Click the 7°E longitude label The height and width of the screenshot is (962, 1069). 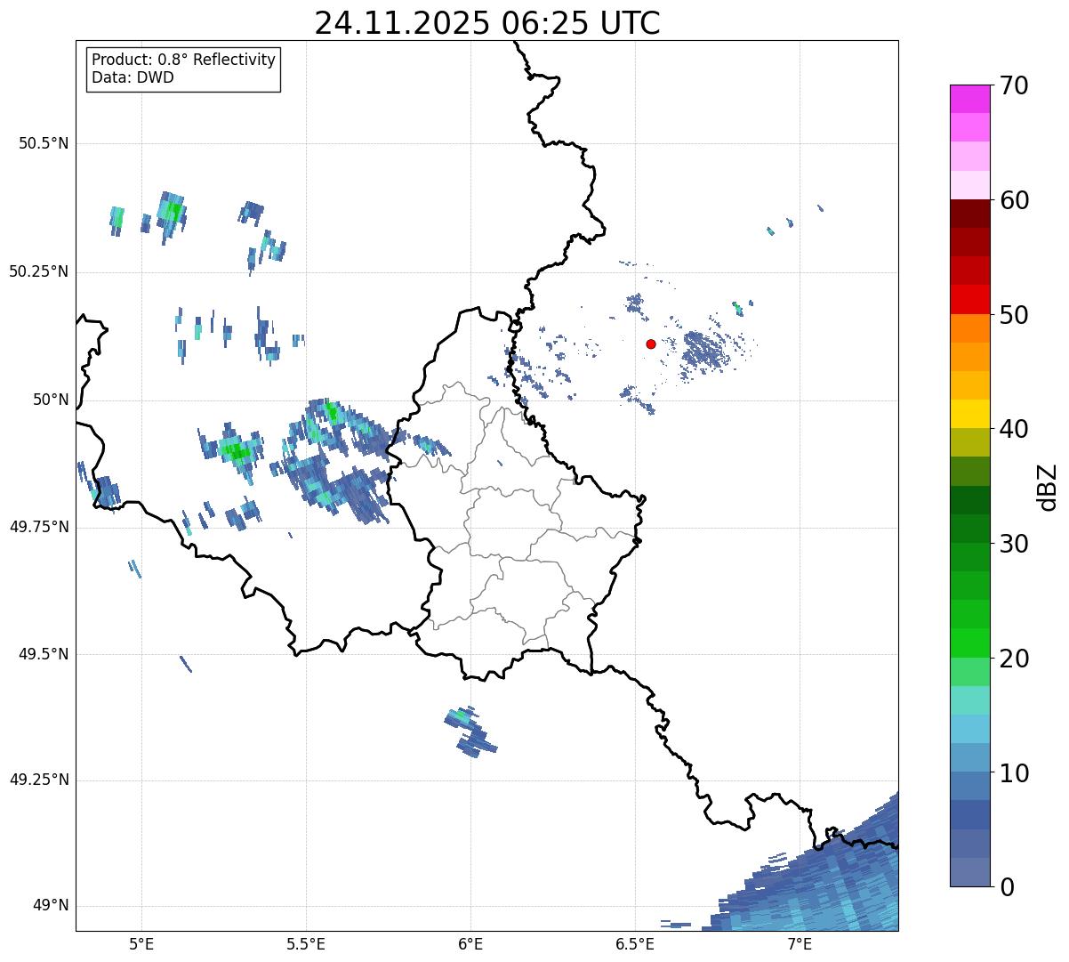(800, 943)
